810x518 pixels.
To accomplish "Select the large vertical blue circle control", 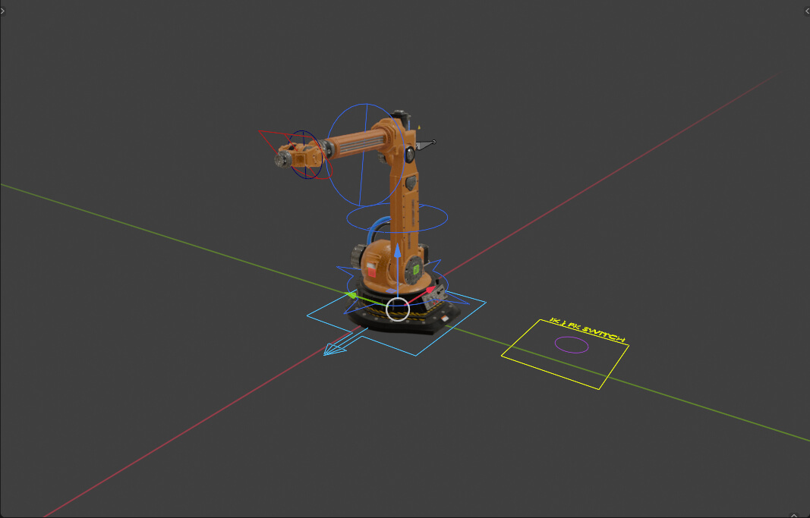I will [x=366, y=155].
